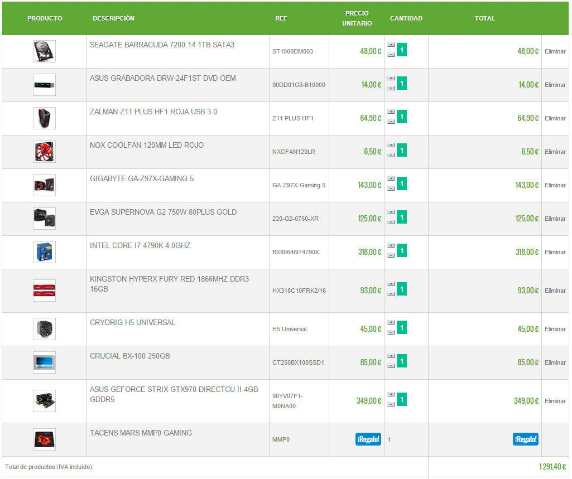Image resolution: width=572 pixels, height=479 pixels.
Task: Open TACENS MARS MMP0 GAMING description
Action: (141, 433)
